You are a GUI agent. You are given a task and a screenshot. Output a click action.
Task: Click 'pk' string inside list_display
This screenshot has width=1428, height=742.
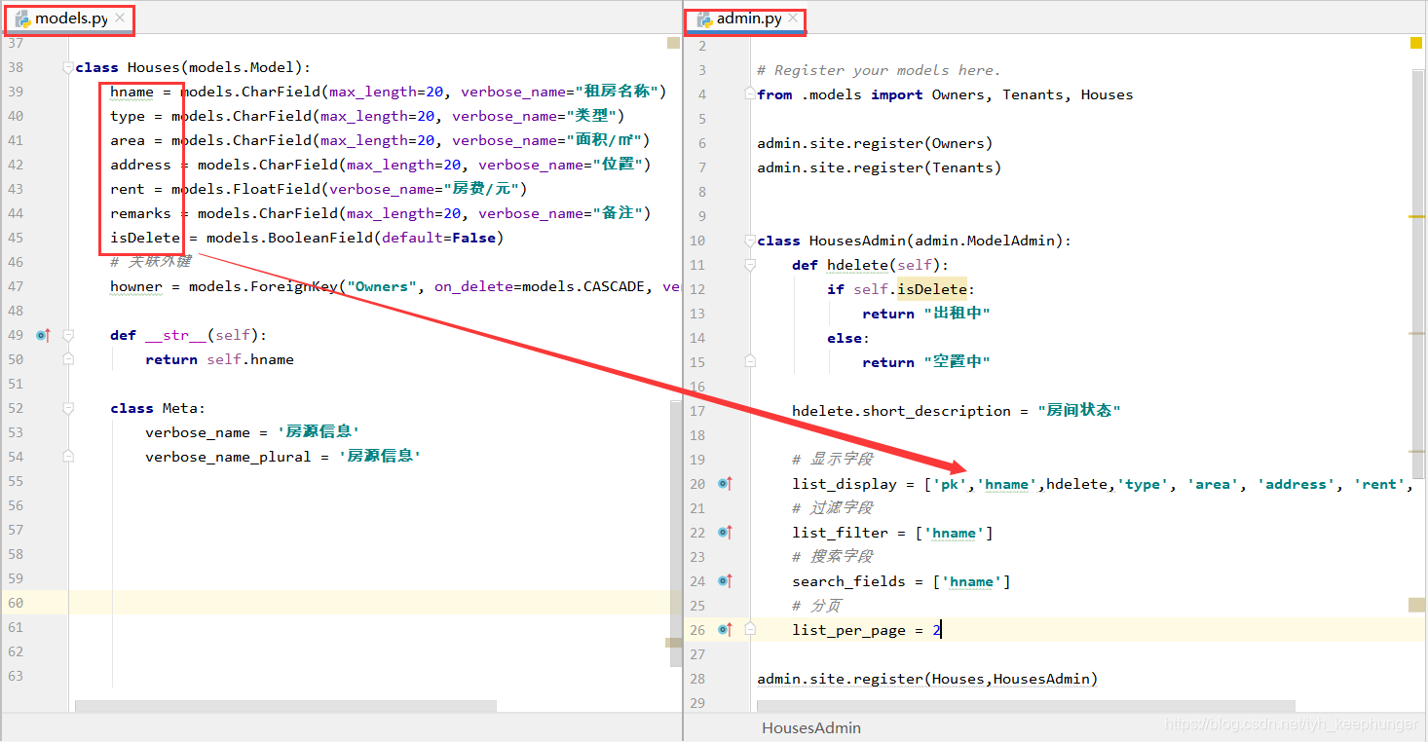click(x=950, y=484)
